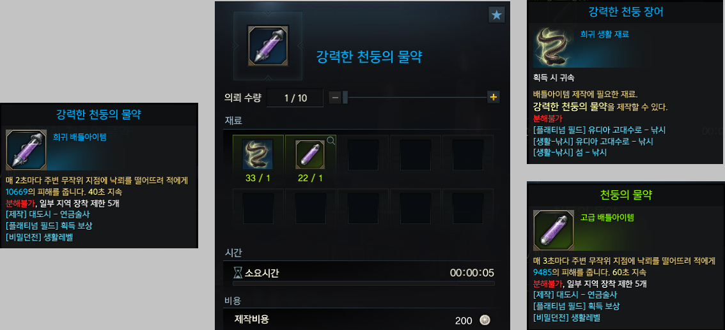725x330 pixels.
Task: Click the hourglass icon beside 소요시간
Action: point(238,273)
